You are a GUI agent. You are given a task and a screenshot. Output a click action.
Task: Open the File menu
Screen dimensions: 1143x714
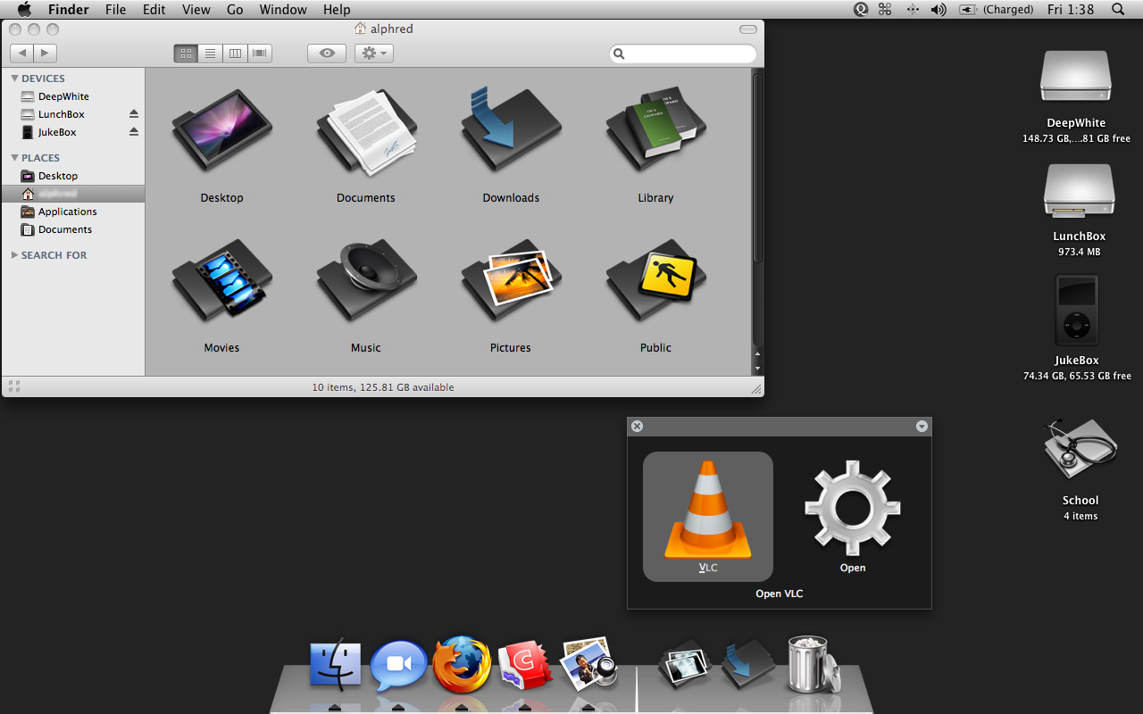(x=115, y=10)
